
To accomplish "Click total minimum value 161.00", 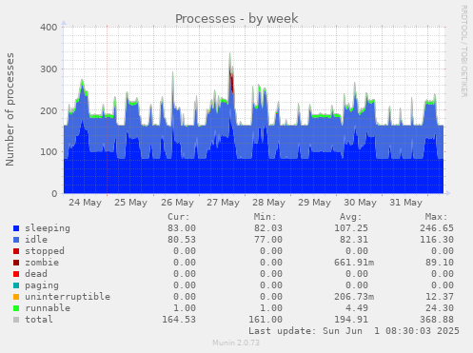I will [266, 320].
